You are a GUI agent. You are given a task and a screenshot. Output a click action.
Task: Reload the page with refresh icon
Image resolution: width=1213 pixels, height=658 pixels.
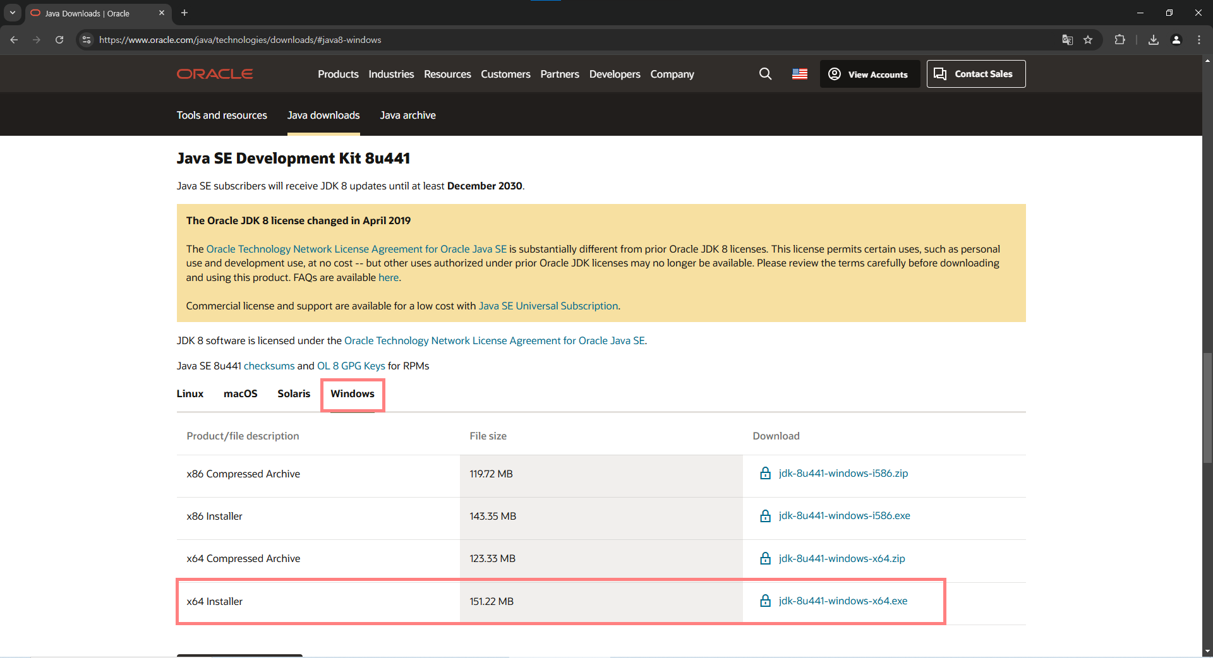click(59, 40)
